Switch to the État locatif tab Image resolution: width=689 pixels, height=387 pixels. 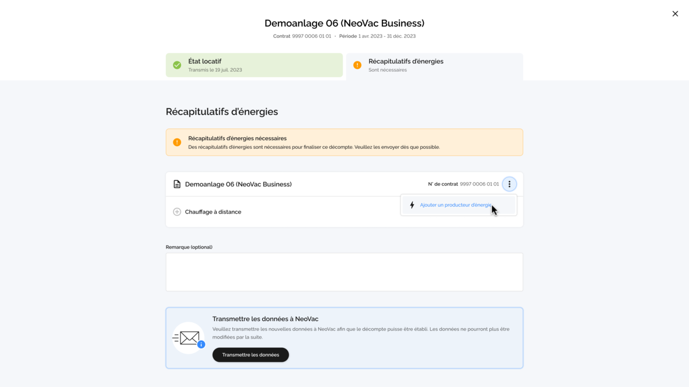click(x=254, y=65)
